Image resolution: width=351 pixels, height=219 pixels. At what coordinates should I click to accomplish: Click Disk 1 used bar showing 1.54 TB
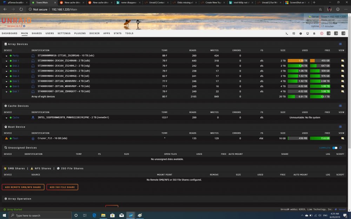point(298,61)
